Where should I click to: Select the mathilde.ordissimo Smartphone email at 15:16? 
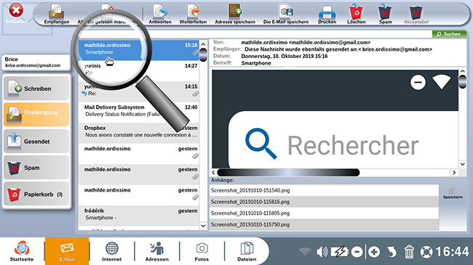(x=139, y=49)
